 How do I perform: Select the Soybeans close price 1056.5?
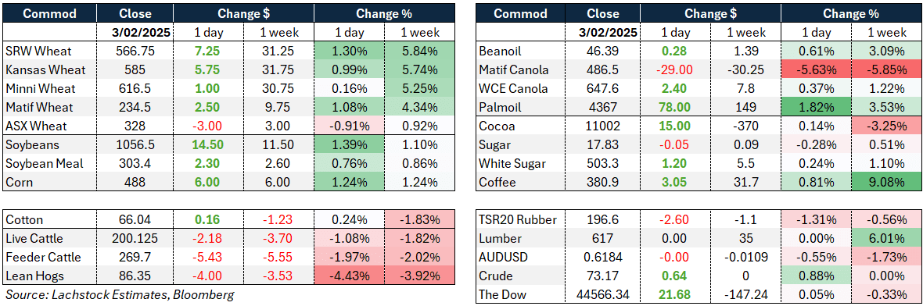135,144
